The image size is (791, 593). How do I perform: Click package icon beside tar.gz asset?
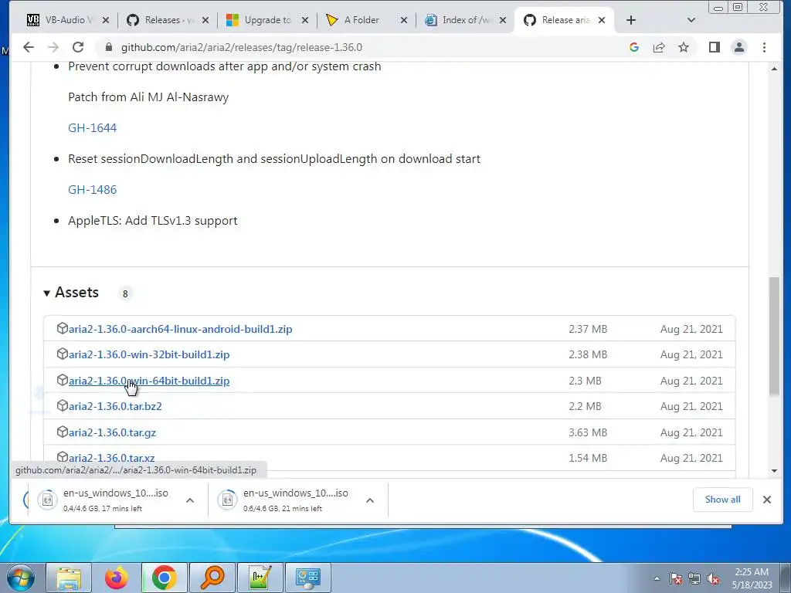pos(62,432)
